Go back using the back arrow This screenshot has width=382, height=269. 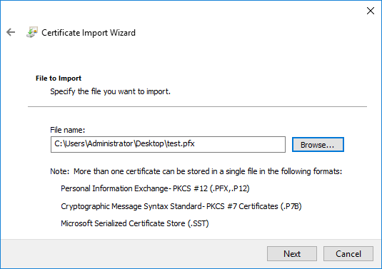pyautogui.click(x=11, y=32)
